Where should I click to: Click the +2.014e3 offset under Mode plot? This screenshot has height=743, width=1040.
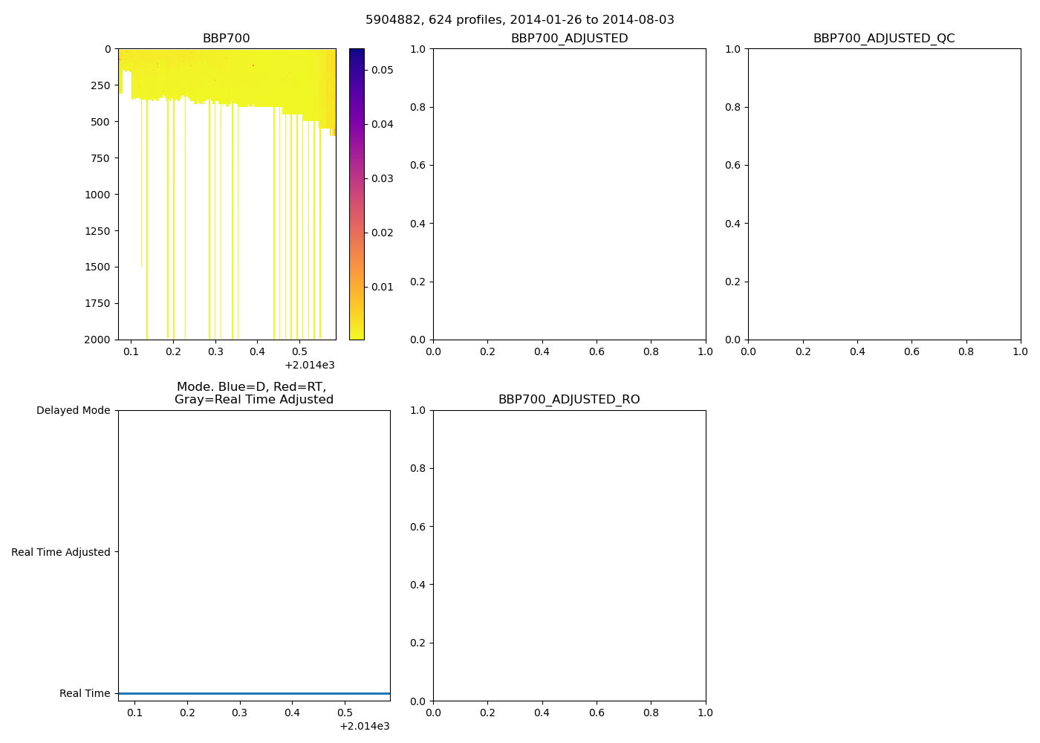click(x=364, y=726)
